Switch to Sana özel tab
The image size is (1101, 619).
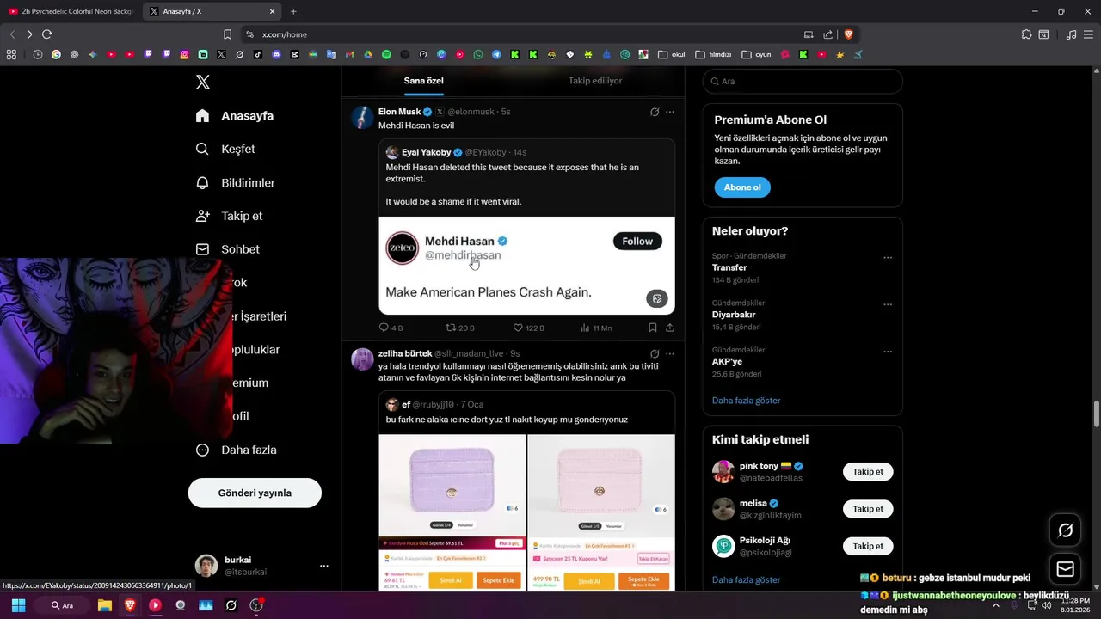(x=424, y=81)
